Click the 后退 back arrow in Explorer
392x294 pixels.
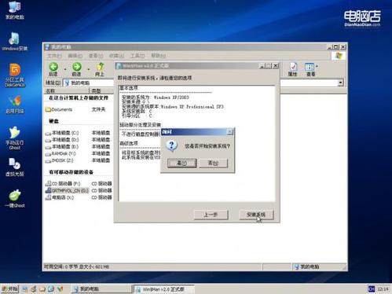tap(53, 69)
